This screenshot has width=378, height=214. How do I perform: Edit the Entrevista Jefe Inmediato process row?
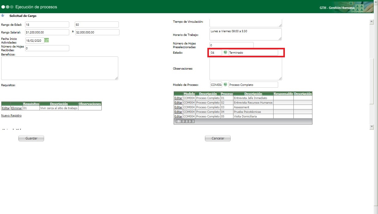[x=178, y=98]
